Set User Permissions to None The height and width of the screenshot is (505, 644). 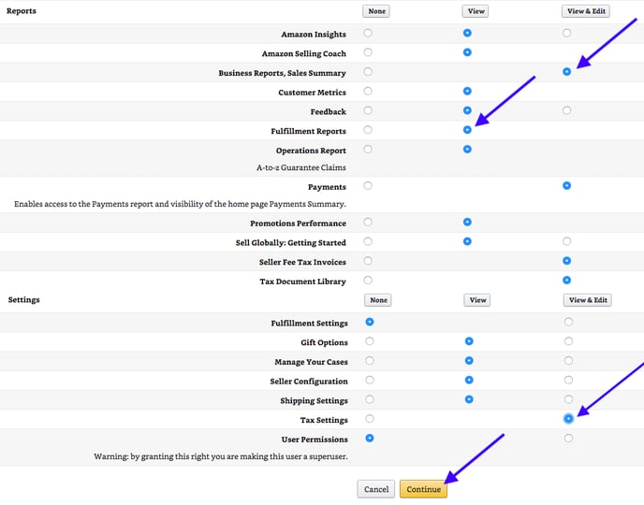[x=370, y=438]
